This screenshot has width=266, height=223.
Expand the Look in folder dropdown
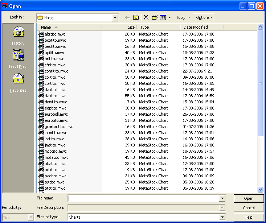pyautogui.click(x=115, y=17)
